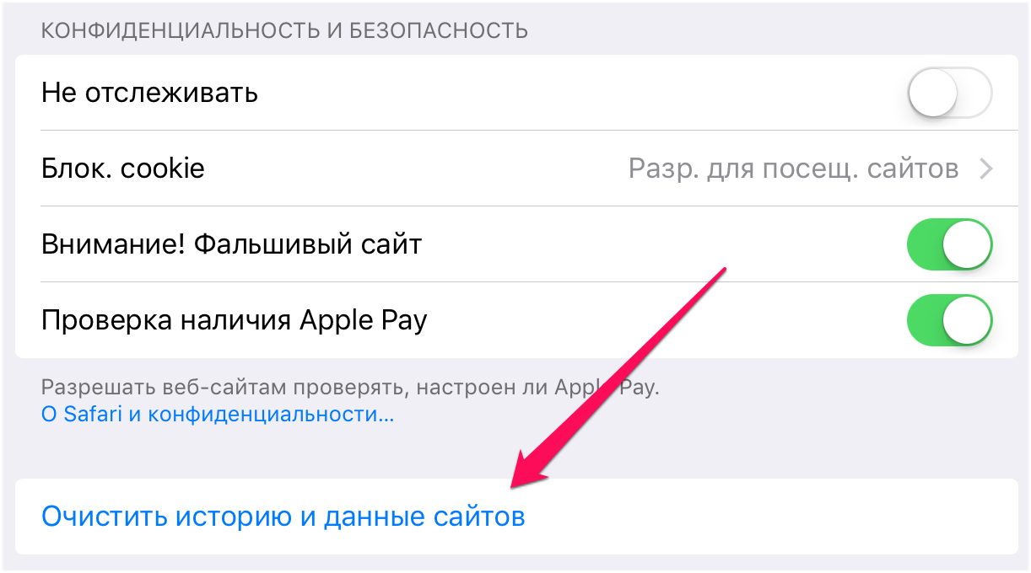This screenshot has height=573, width=1031.
Task: Open О Safari и конфиденциальности link
Action: click(218, 415)
